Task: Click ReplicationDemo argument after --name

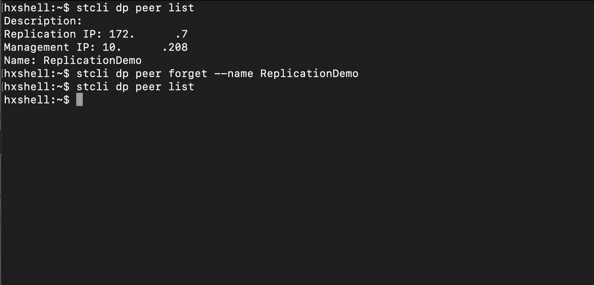Action: click(309, 74)
